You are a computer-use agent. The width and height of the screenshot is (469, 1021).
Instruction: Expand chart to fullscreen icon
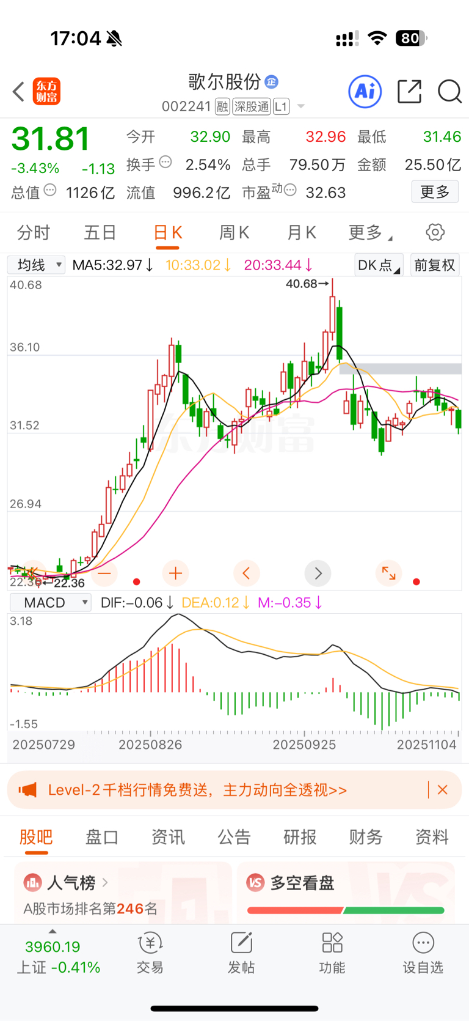tap(389, 573)
